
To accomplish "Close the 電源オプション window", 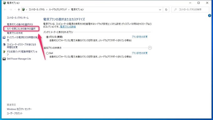I will click(x=207, y=3).
